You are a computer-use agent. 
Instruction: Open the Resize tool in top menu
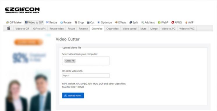51,23
